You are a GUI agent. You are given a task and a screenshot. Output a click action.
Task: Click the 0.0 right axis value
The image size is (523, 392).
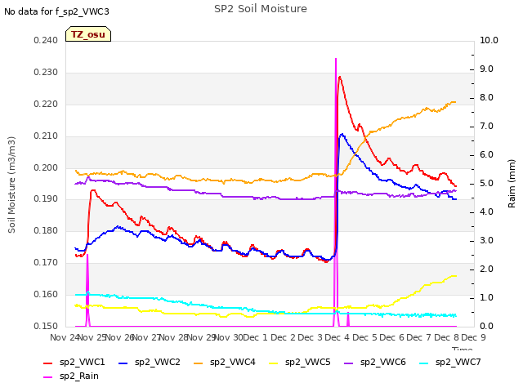(x=486, y=327)
